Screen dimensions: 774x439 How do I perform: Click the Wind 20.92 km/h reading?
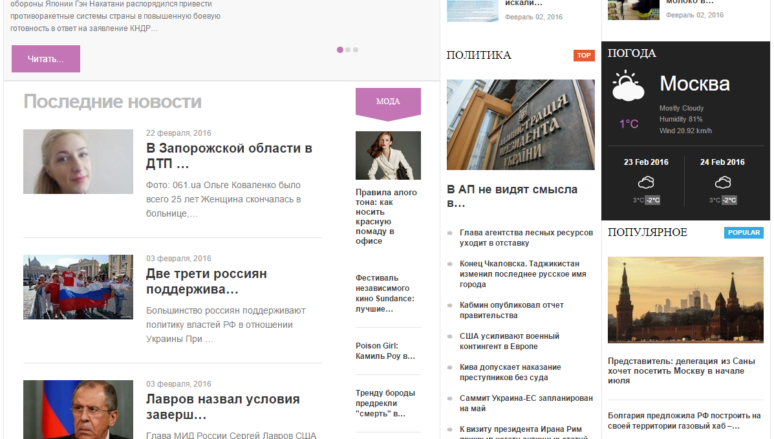(x=685, y=131)
